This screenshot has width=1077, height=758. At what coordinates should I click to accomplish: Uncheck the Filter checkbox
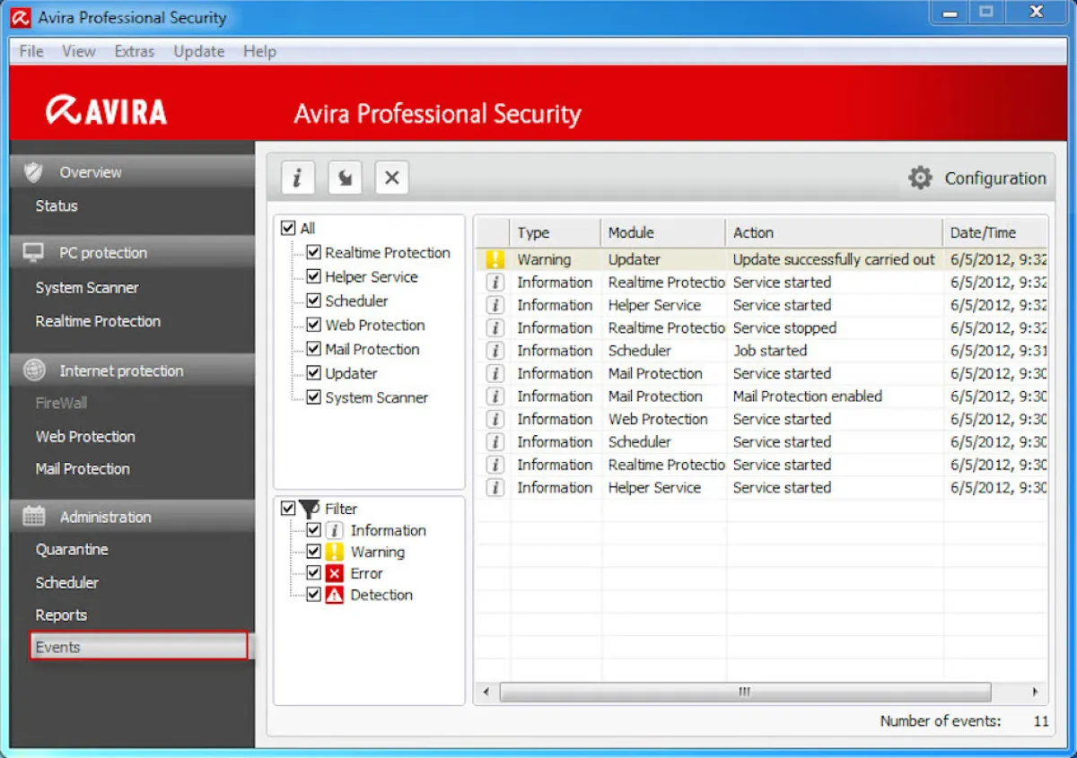288,509
